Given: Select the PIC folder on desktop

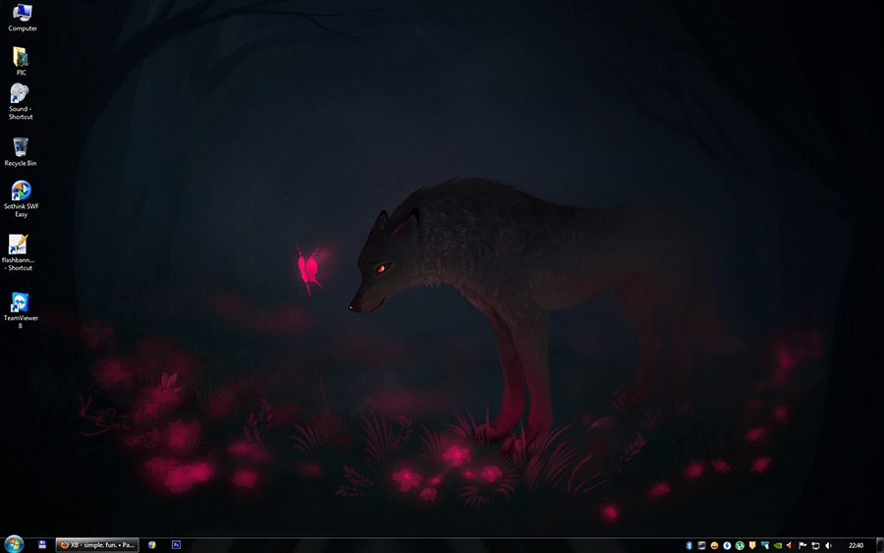Looking at the screenshot, I should [x=21, y=61].
